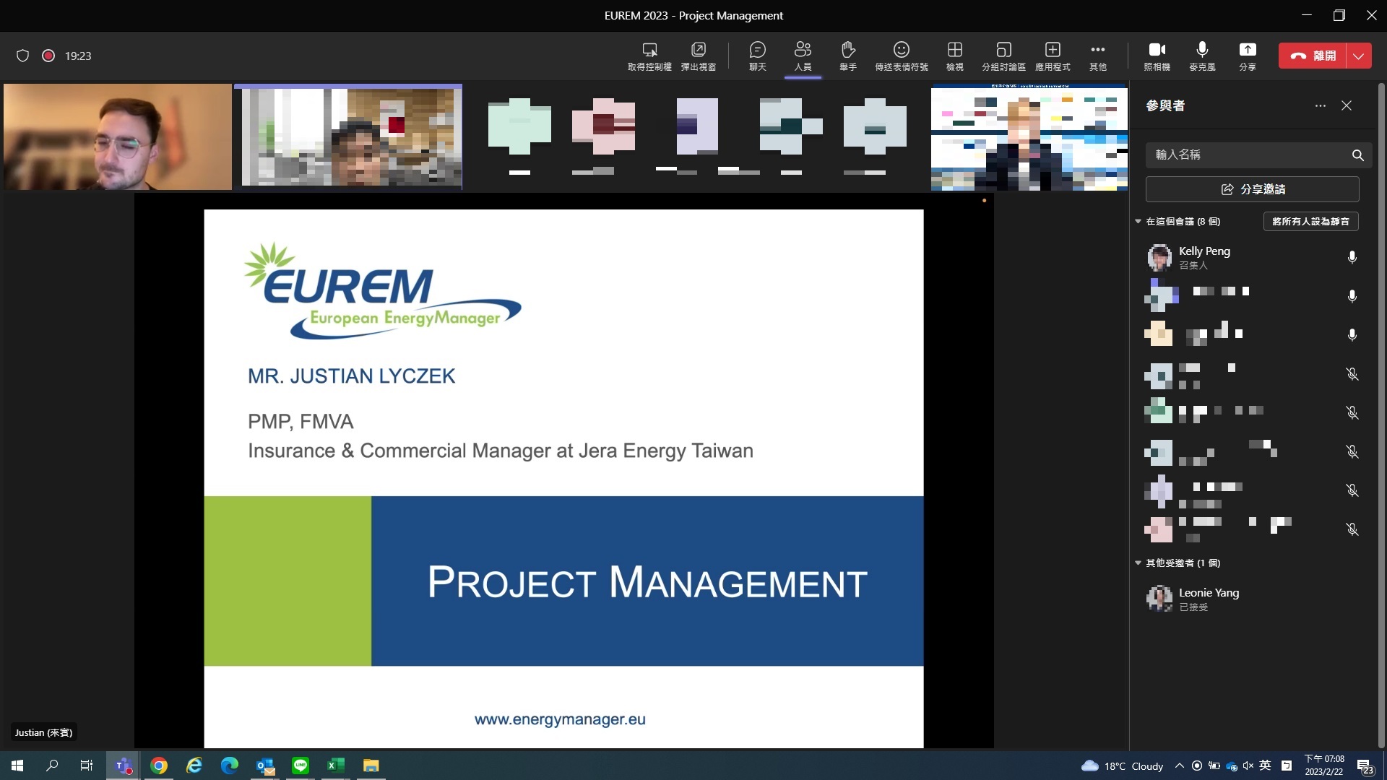The width and height of the screenshot is (1387, 780).
Task: Open Google Chrome from the taskbar
Action: click(159, 766)
